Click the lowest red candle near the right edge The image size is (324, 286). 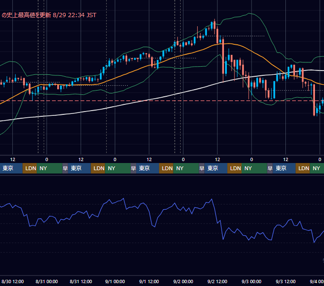tap(314, 100)
